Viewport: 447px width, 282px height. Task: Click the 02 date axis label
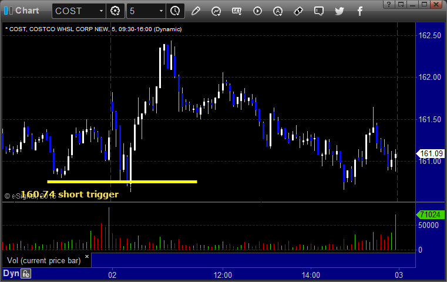112,275
